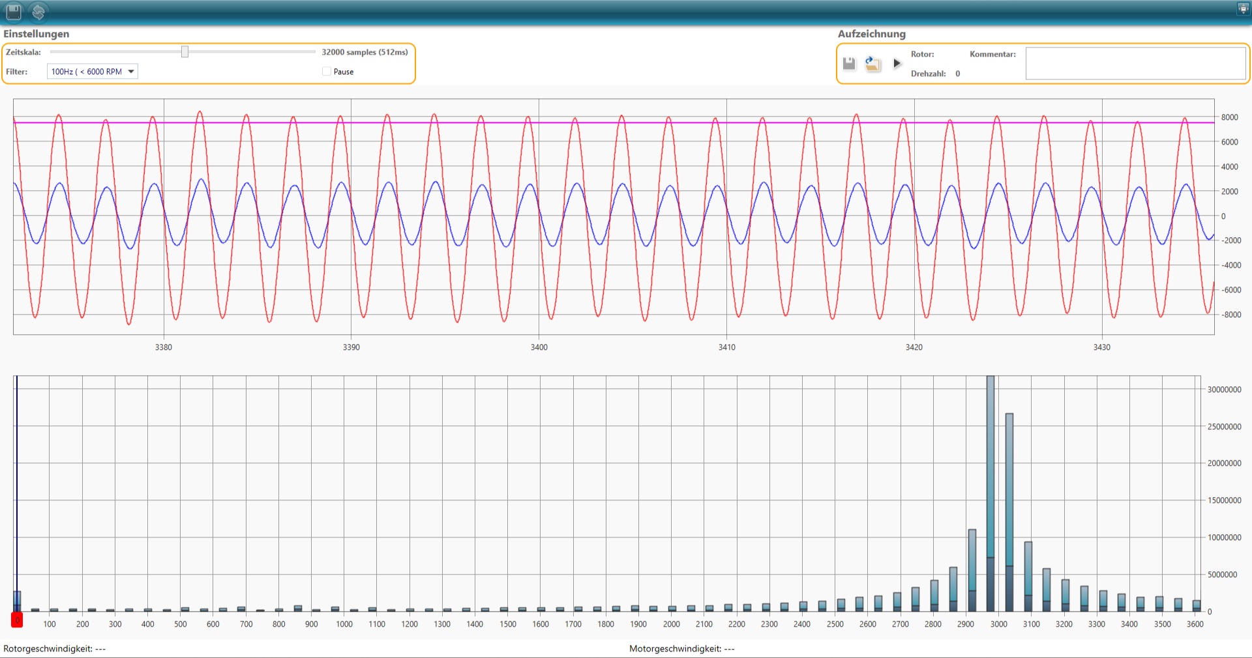Image resolution: width=1252 pixels, height=658 pixels.
Task: Click the spectrum bar near 2900
Action: [x=972, y=570]
